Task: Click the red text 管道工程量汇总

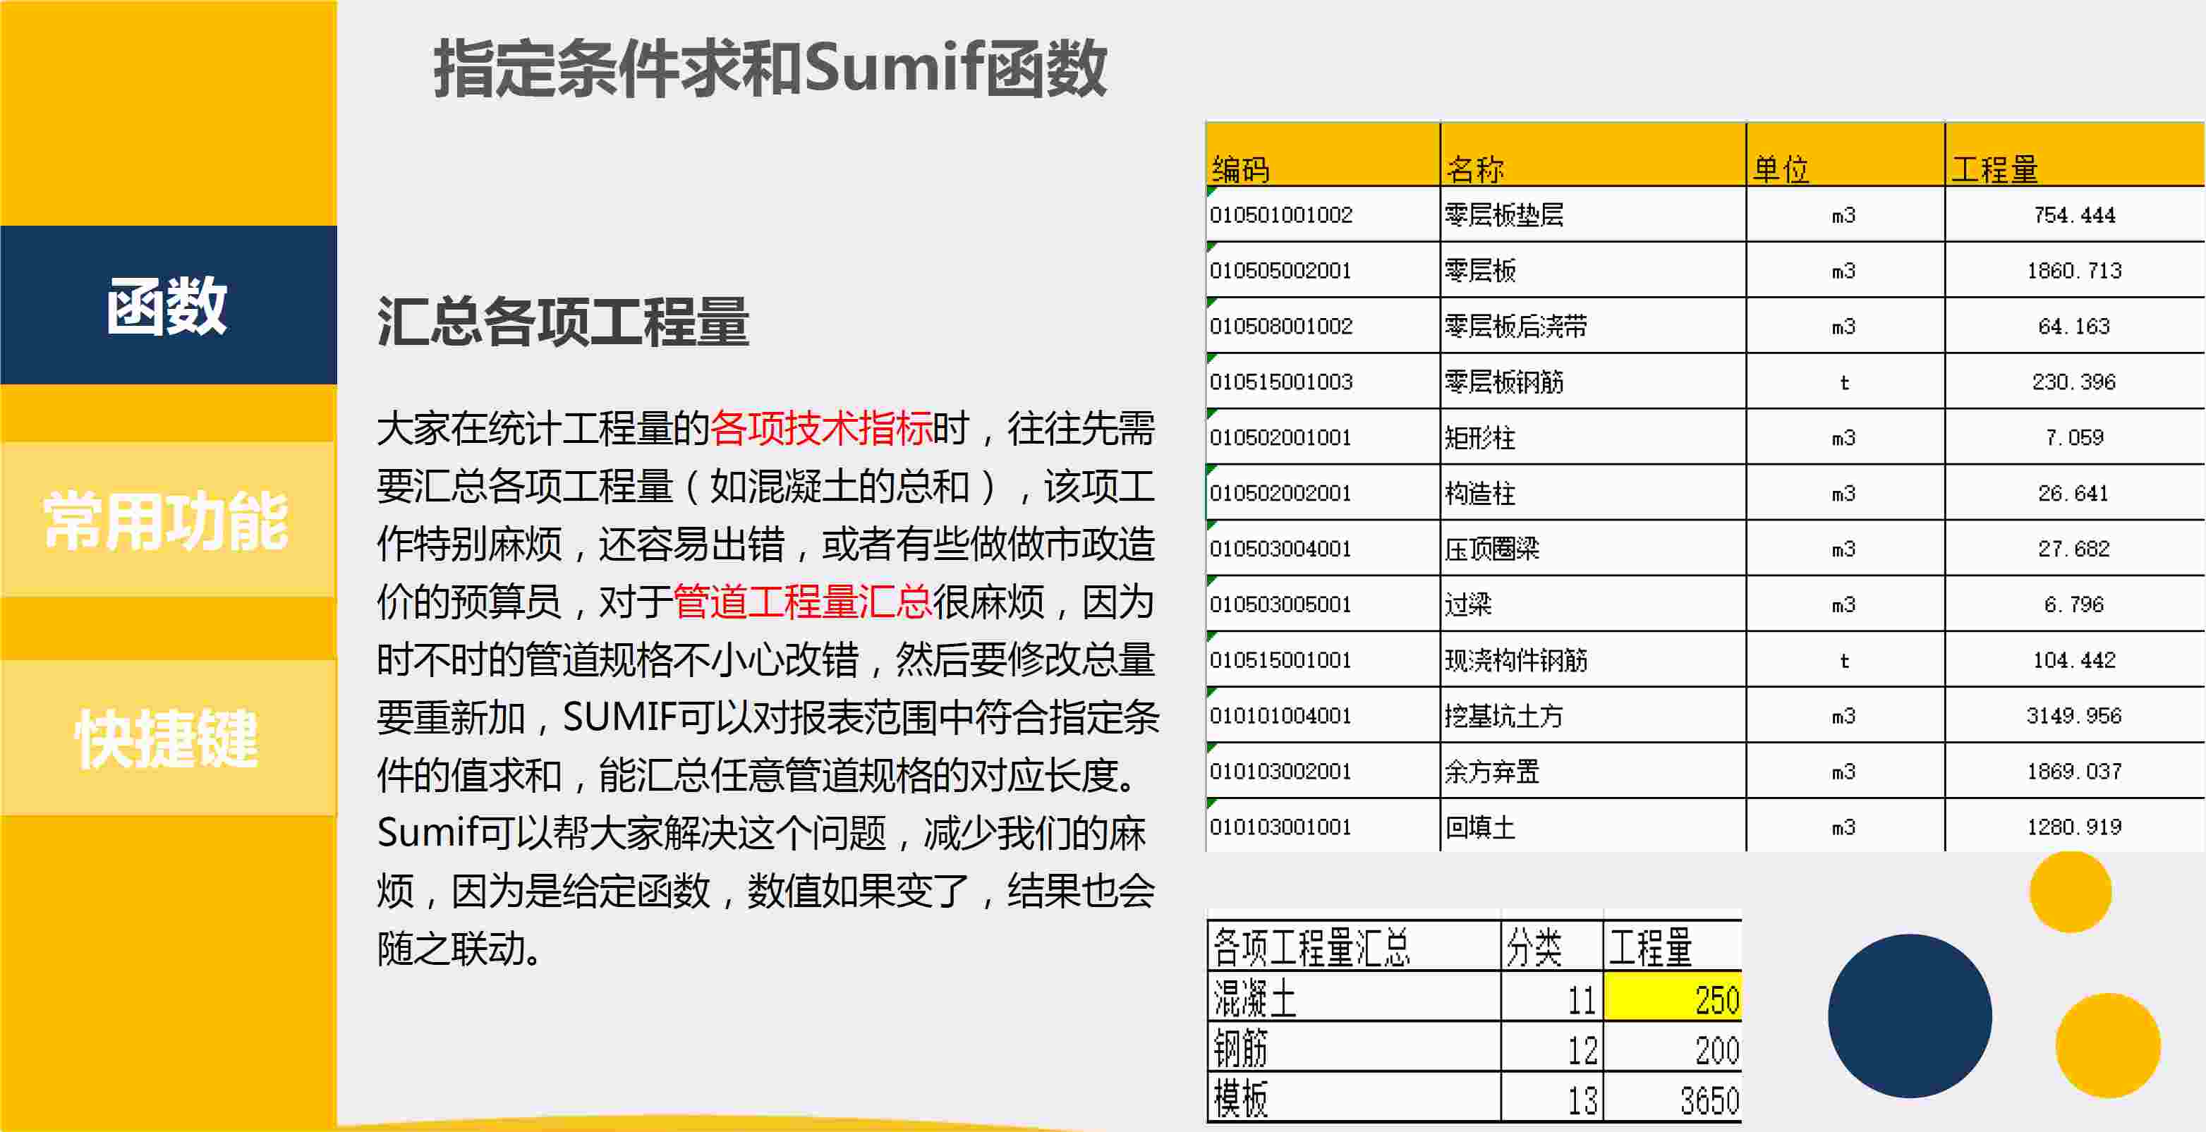Action: 801,602
